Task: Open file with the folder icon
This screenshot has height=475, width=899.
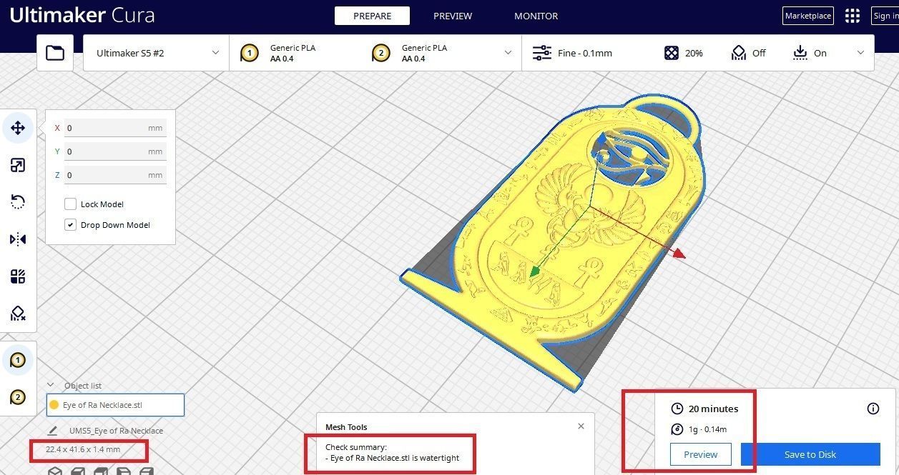Action: 55,53
